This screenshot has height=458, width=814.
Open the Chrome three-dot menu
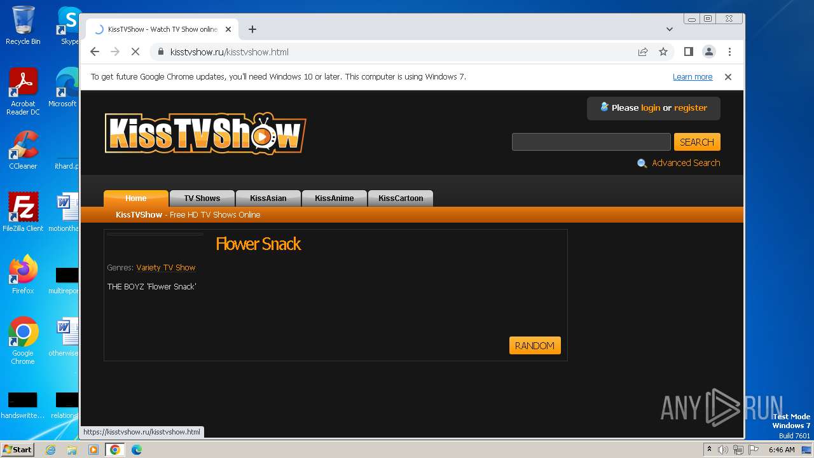click(729, 52)
